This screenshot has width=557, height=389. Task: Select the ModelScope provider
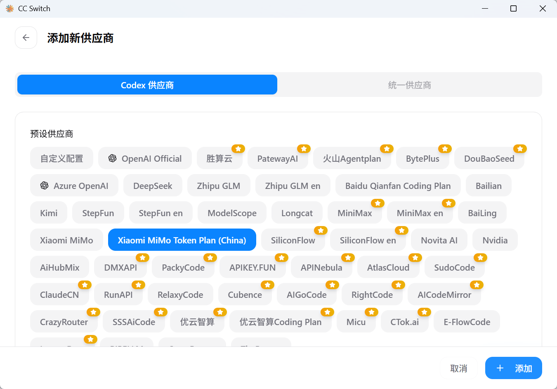(x=232, y=213)
